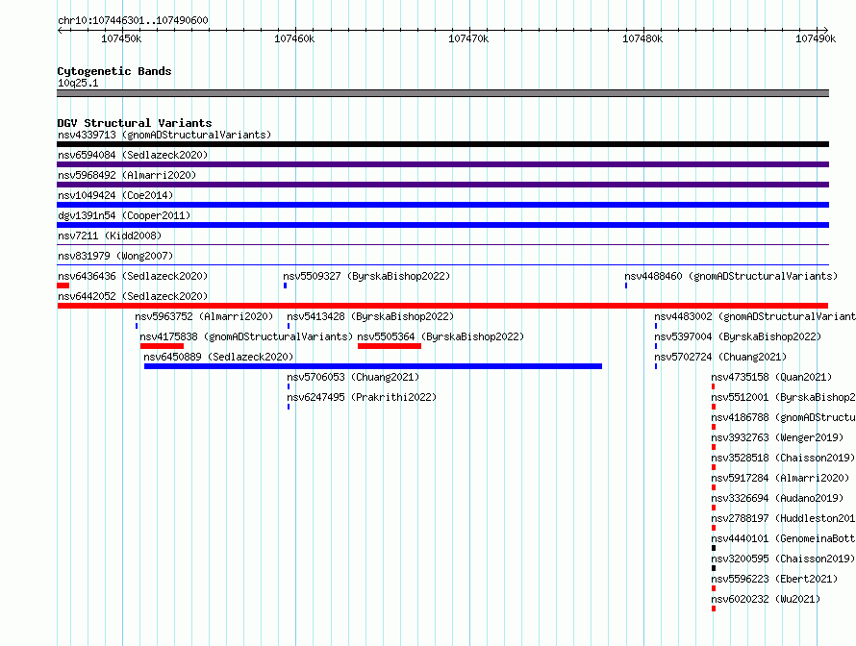
Task: Open the nsv1049424 (Coe2014) label
Action: 115,195
